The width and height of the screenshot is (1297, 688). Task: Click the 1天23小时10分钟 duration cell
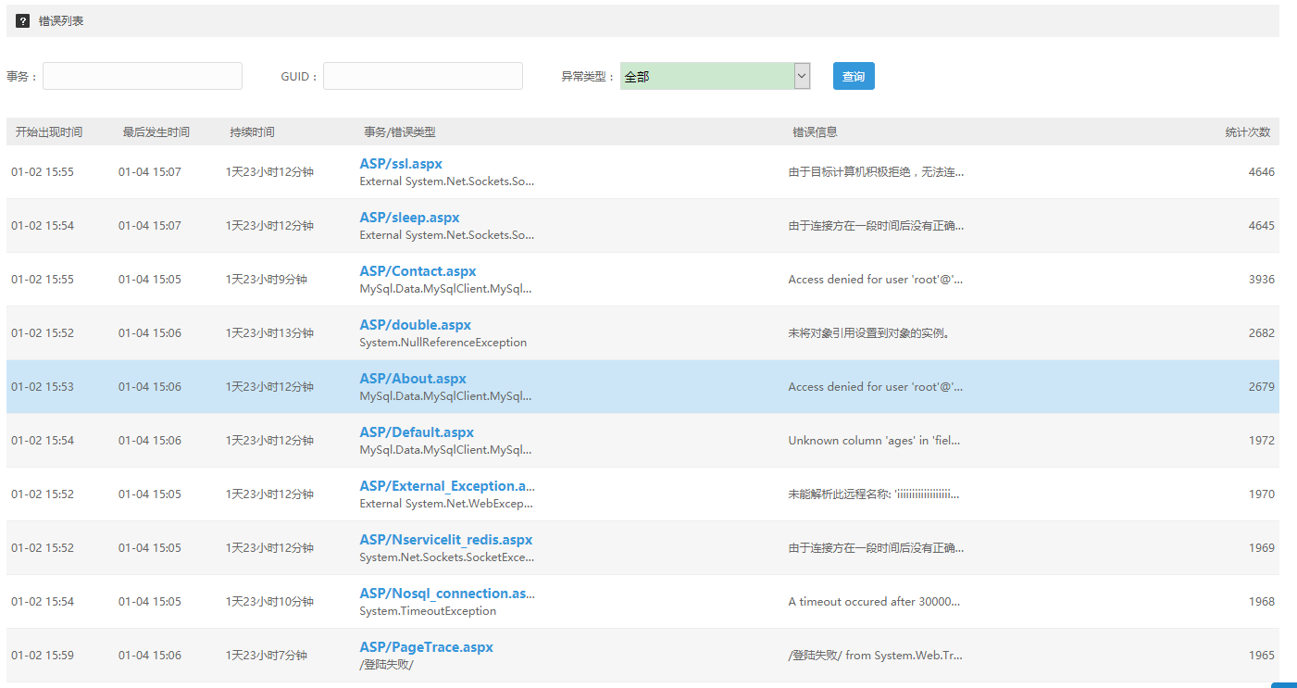(x=269, y=602)
